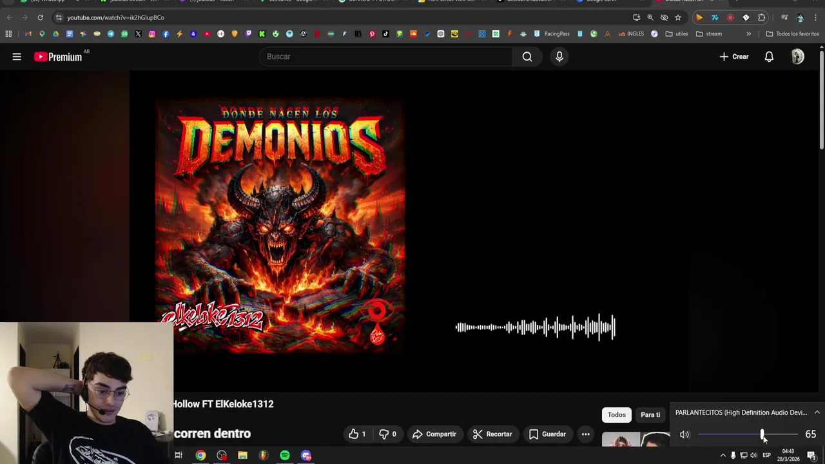Go forward with browser forward arrow
825x464 pixels.
coord(24,17)
